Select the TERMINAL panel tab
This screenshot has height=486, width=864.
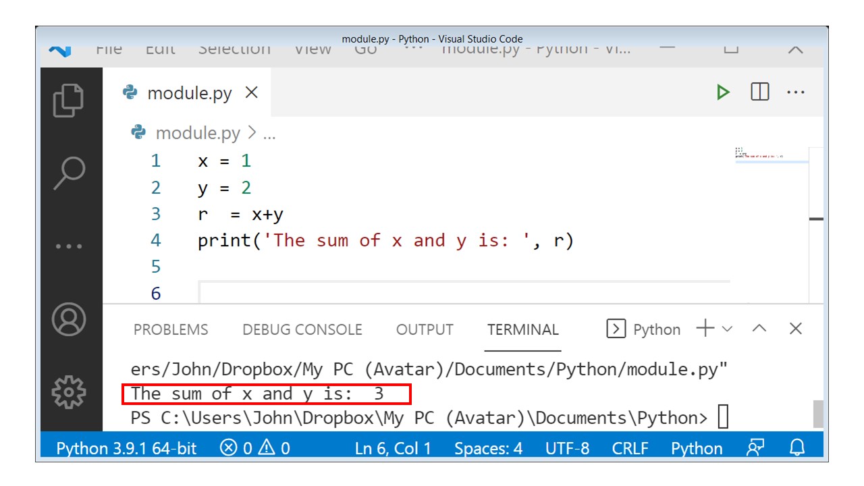[523, 329]
